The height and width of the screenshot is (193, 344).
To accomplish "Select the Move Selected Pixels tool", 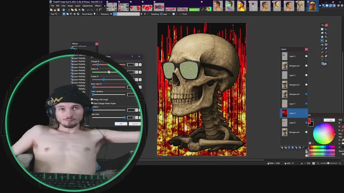I will click(x=326, y=29).
